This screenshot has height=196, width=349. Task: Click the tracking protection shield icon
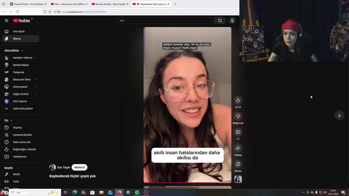[45, 12]
